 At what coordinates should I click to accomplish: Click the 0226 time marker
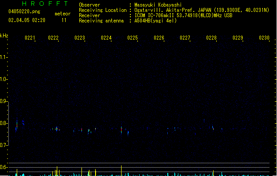(159, 38)
